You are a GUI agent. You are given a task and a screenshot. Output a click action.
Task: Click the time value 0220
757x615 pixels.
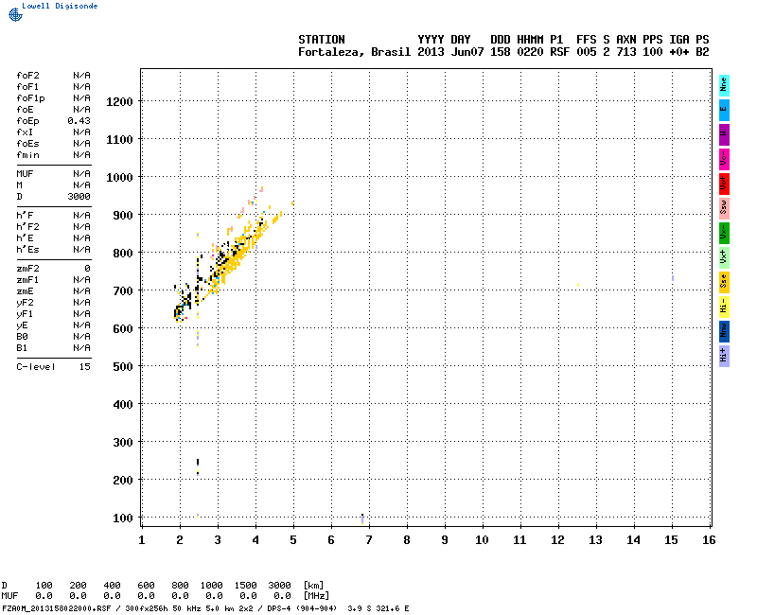click(530, 52)
